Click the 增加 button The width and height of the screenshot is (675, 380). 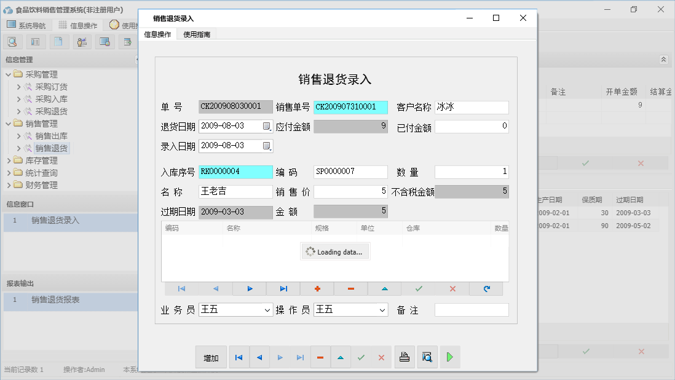pyautogui.click(x=211, y=357)
